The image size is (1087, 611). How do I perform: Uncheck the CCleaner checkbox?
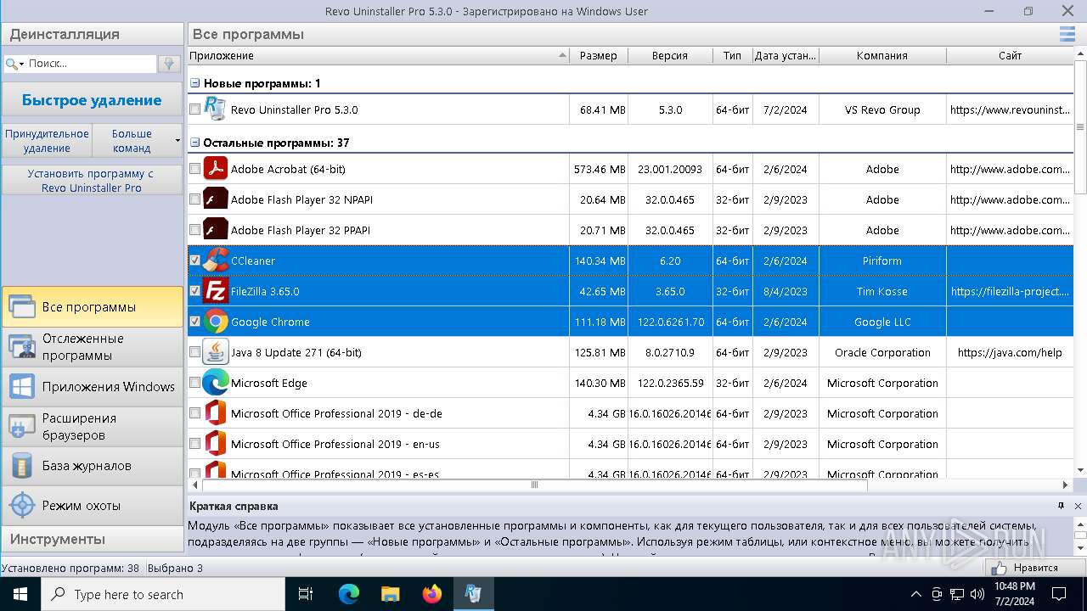coord(195,261)
